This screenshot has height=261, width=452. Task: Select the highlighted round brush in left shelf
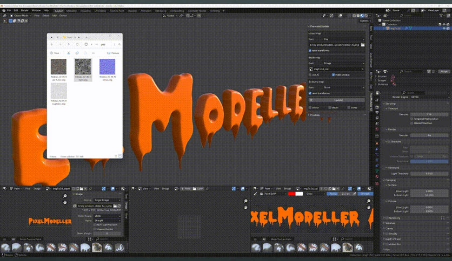tap(97, 248)
